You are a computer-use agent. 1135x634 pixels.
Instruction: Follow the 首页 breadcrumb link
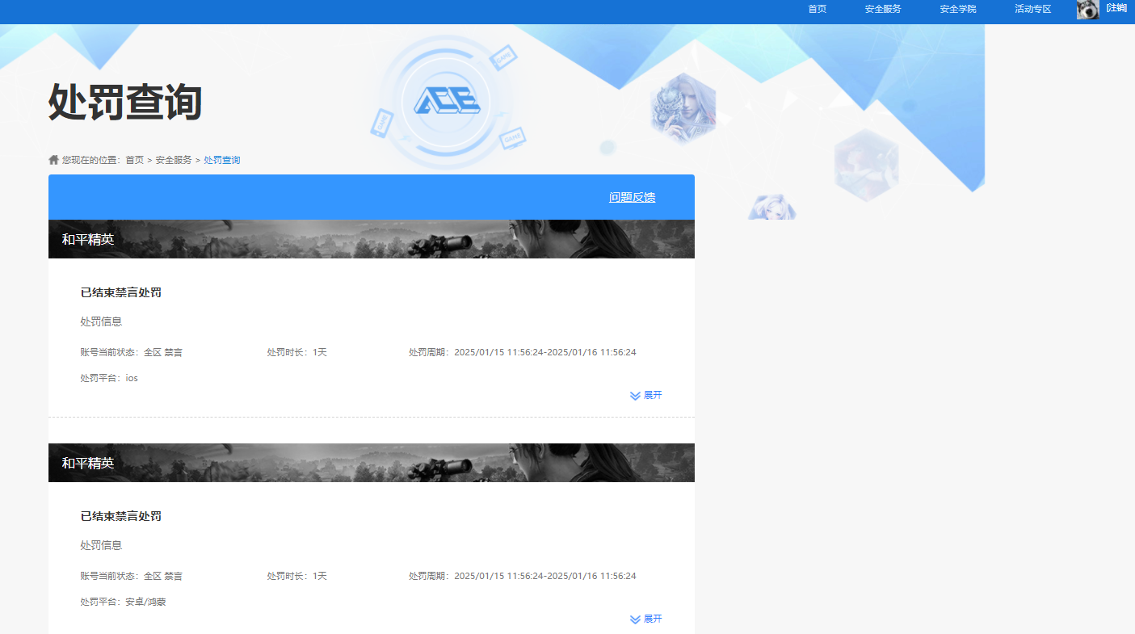[x=134, y=160]
